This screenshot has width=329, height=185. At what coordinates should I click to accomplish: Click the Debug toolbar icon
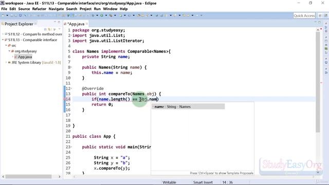point(93,15)
